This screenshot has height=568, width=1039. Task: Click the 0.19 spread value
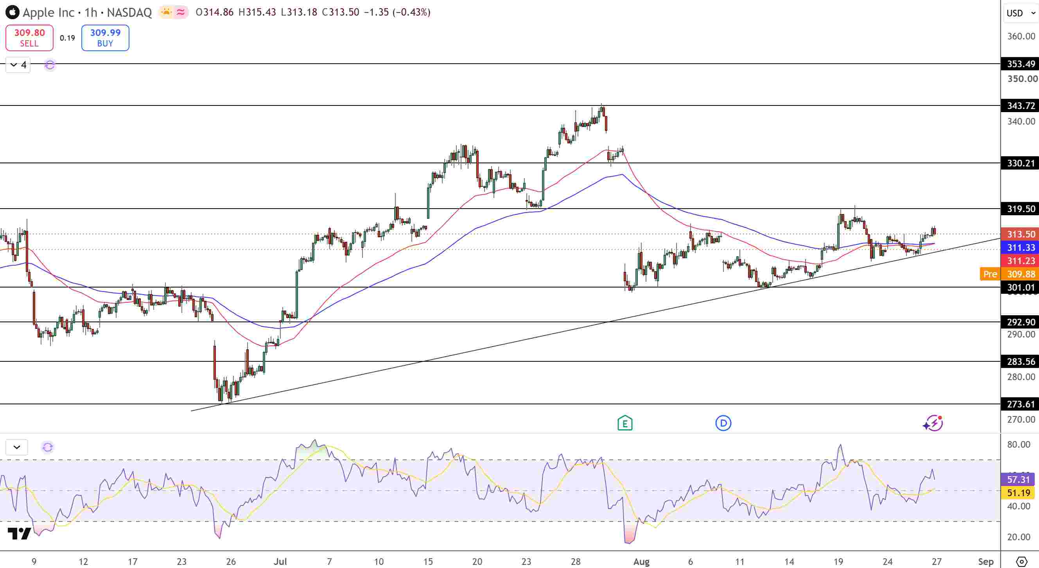pyautogui.click(x=67, y=38)
